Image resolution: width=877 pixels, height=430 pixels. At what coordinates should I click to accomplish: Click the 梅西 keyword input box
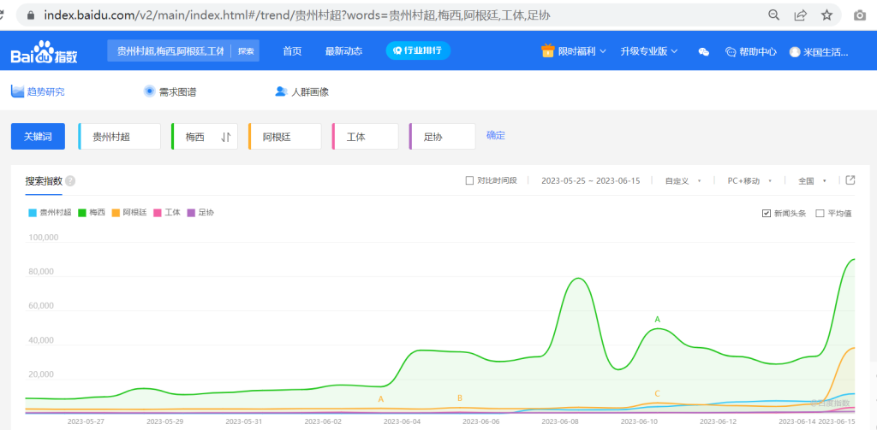point(205,136)
